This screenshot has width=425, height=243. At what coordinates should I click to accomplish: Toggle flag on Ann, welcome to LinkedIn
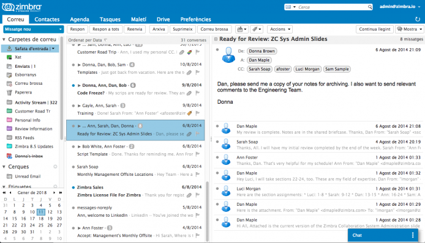pos(198,215)
